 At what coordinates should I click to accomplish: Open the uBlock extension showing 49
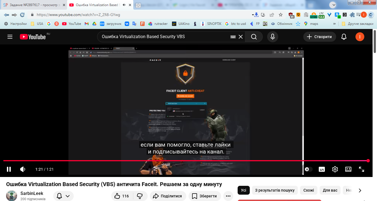[291, 15]
